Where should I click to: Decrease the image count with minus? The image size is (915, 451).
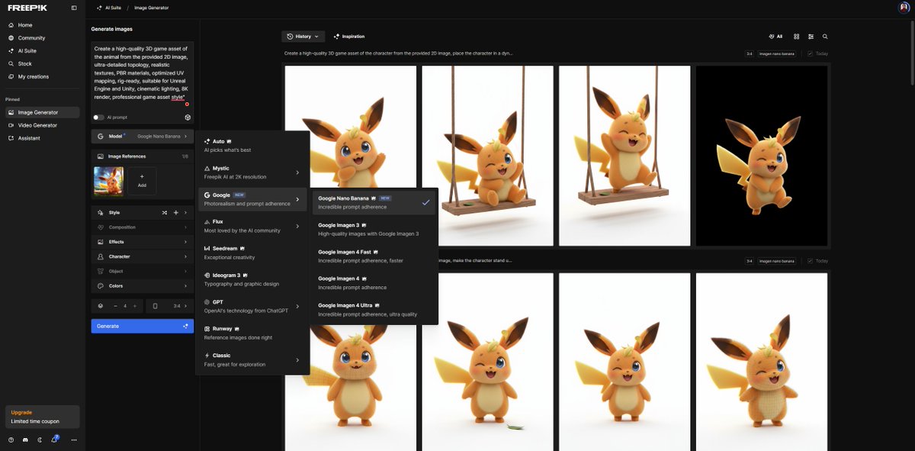tap(115, 306)
